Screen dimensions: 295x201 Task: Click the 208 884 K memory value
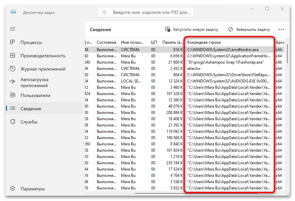click(175, 113)
